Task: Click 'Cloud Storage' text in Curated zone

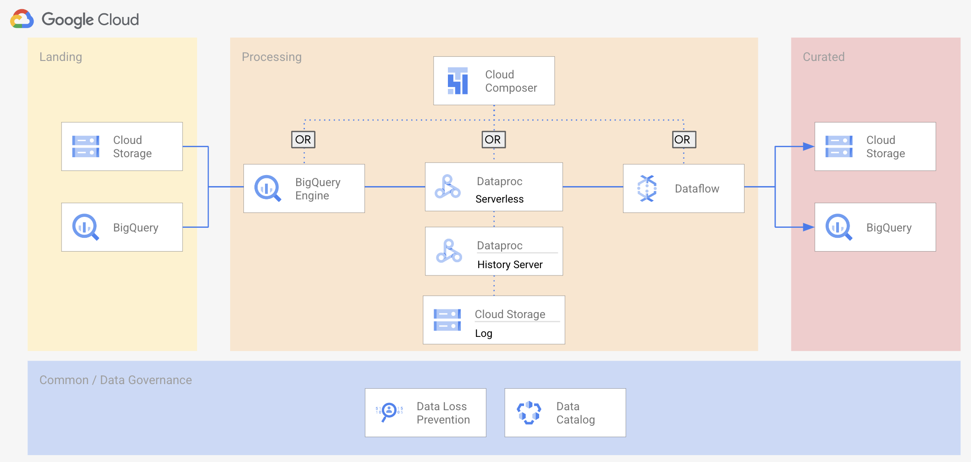Action: click(886, 147)
